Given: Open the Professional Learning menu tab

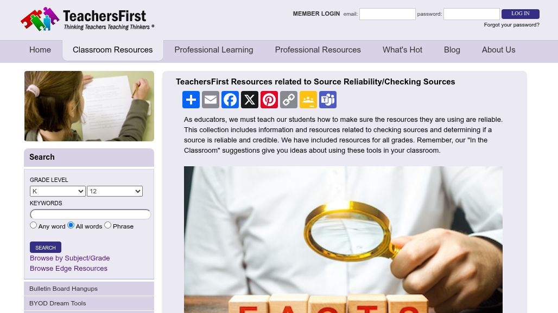Looking at the screenshot, I should click(x=214, y=50).
